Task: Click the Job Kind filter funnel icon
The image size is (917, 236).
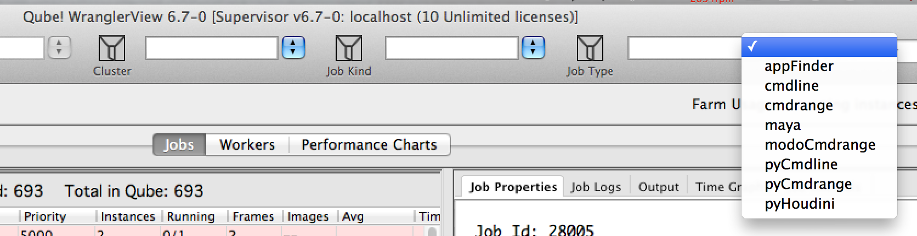Action: coord(348,48)
